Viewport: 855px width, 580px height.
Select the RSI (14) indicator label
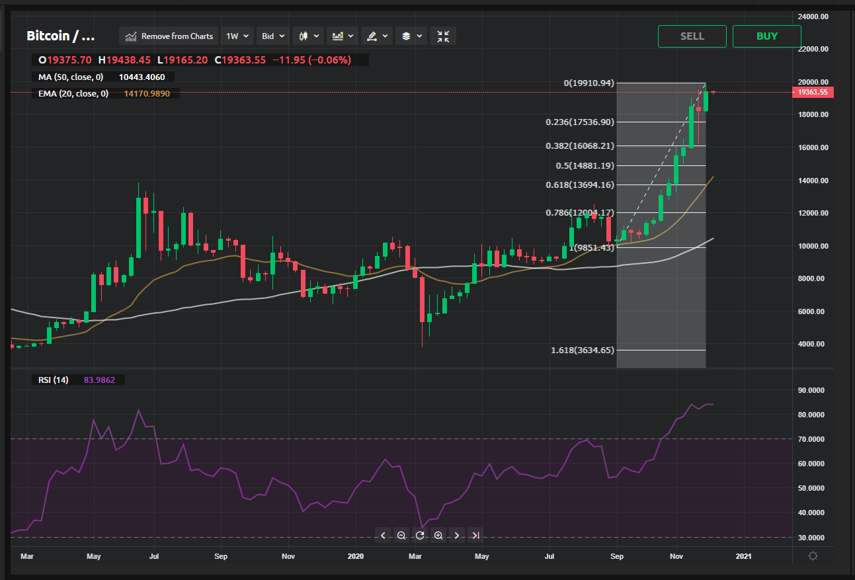[x=54, y=380]
